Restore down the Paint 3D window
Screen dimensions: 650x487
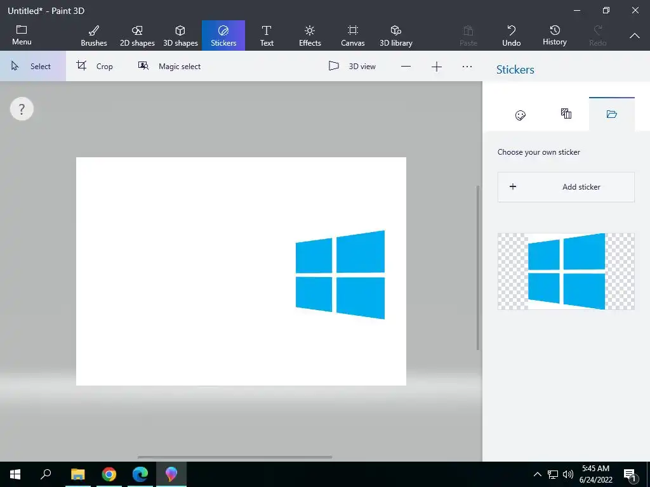coord(606,10)
